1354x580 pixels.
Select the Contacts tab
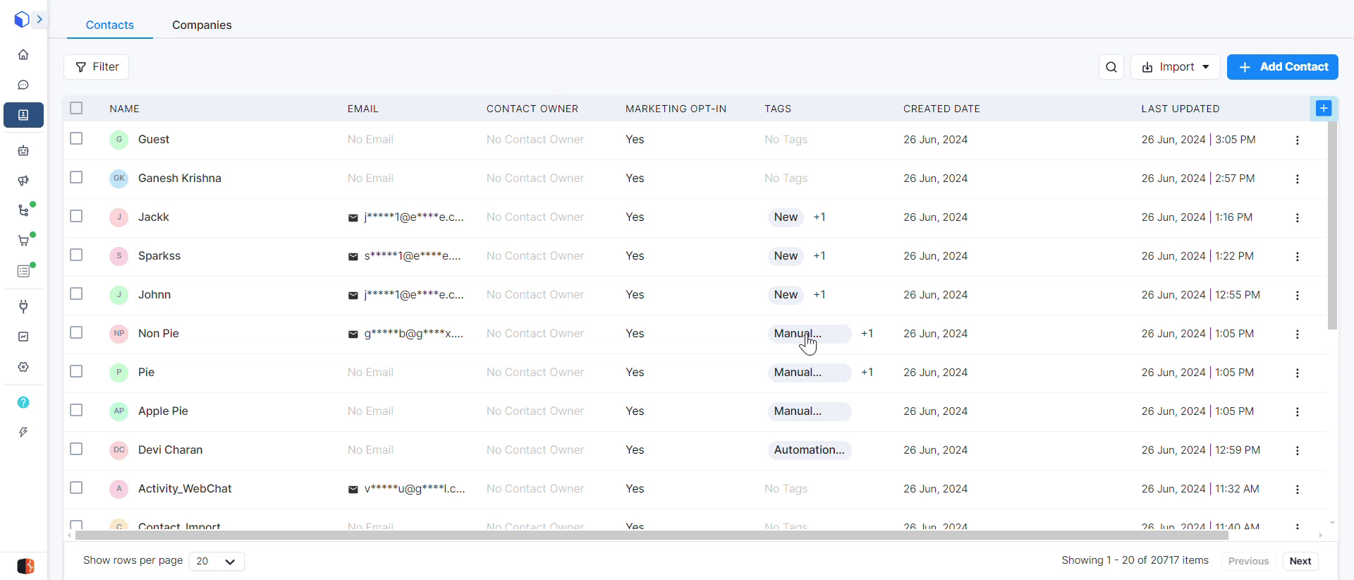click(109, 25)
